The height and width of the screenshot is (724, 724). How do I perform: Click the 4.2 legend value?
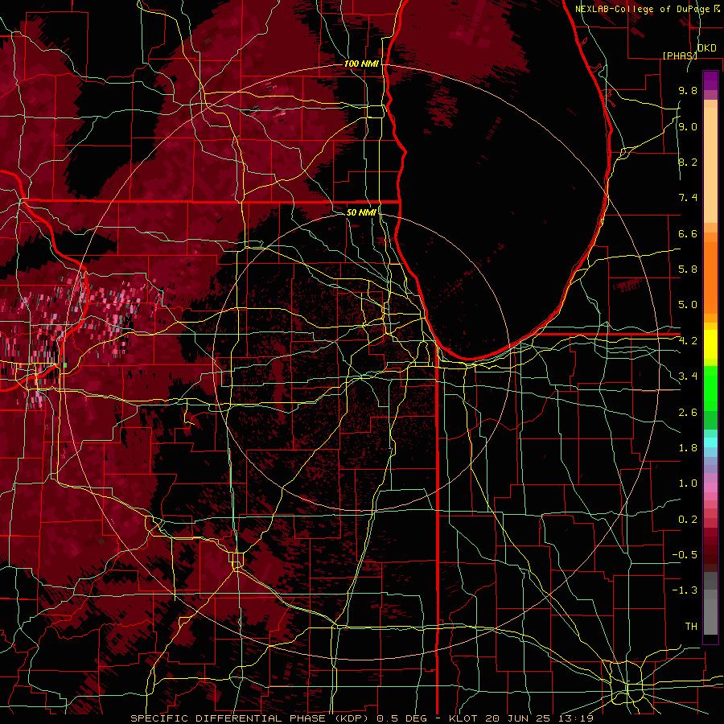(688, 341)
